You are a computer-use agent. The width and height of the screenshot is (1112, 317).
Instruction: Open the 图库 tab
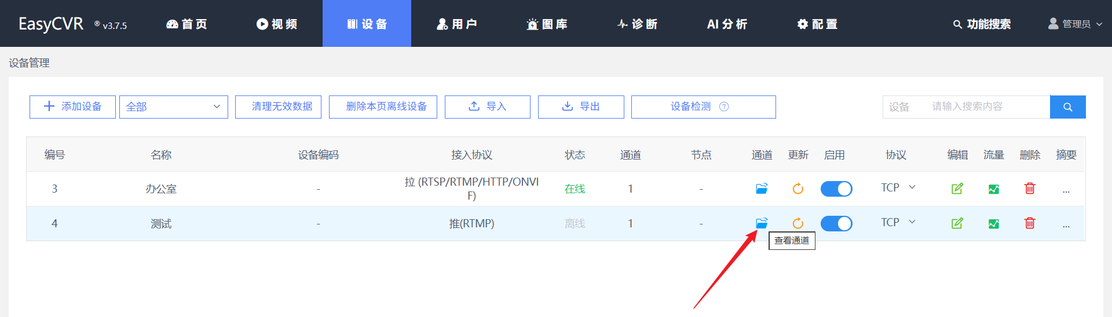(x=547, y=24)
